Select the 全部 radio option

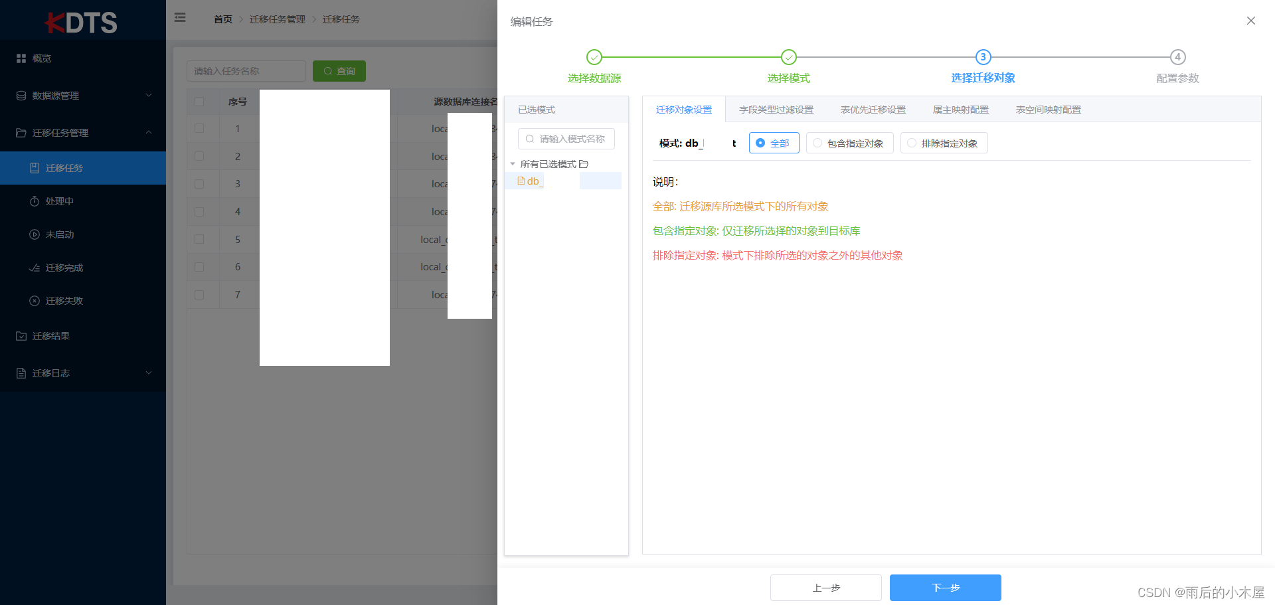click(x=774, y=143)
